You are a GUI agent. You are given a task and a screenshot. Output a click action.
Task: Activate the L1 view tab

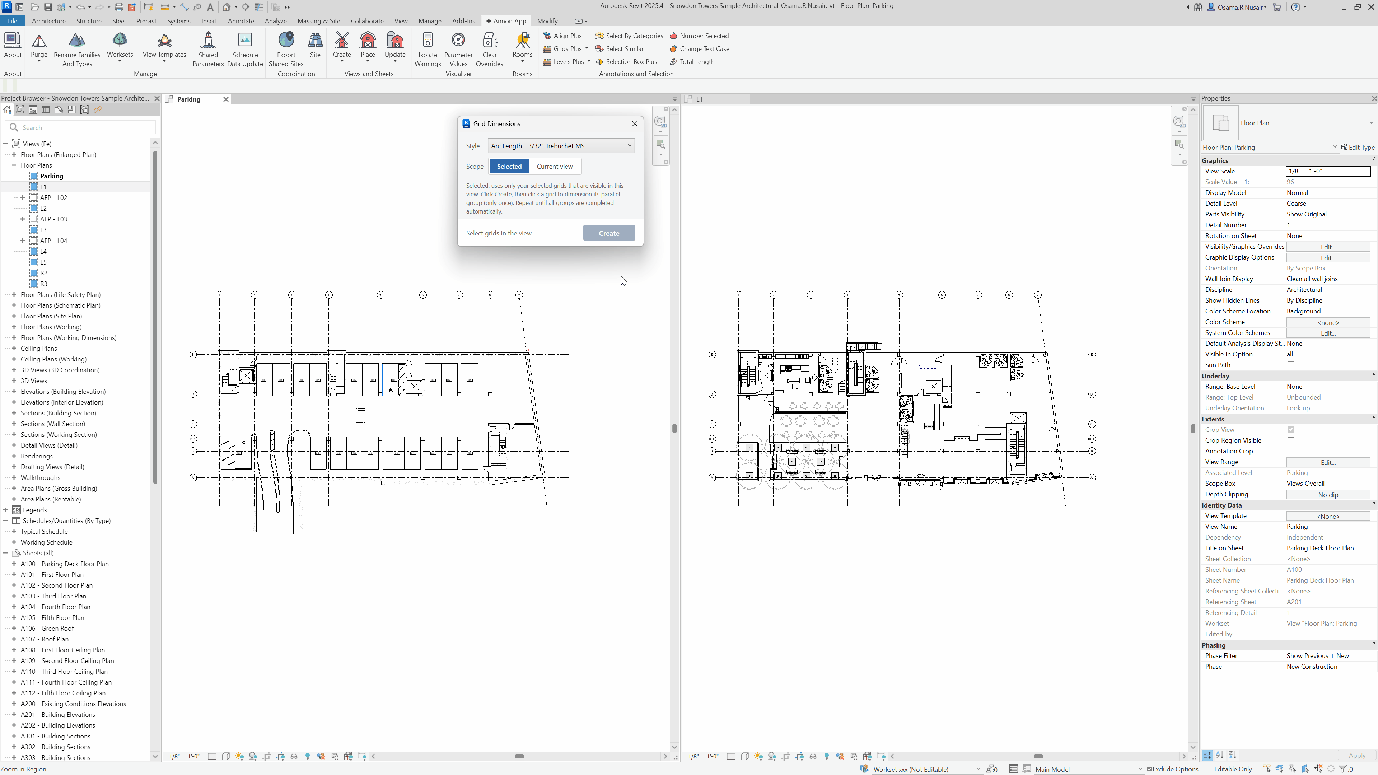click(x=716, y=99)
